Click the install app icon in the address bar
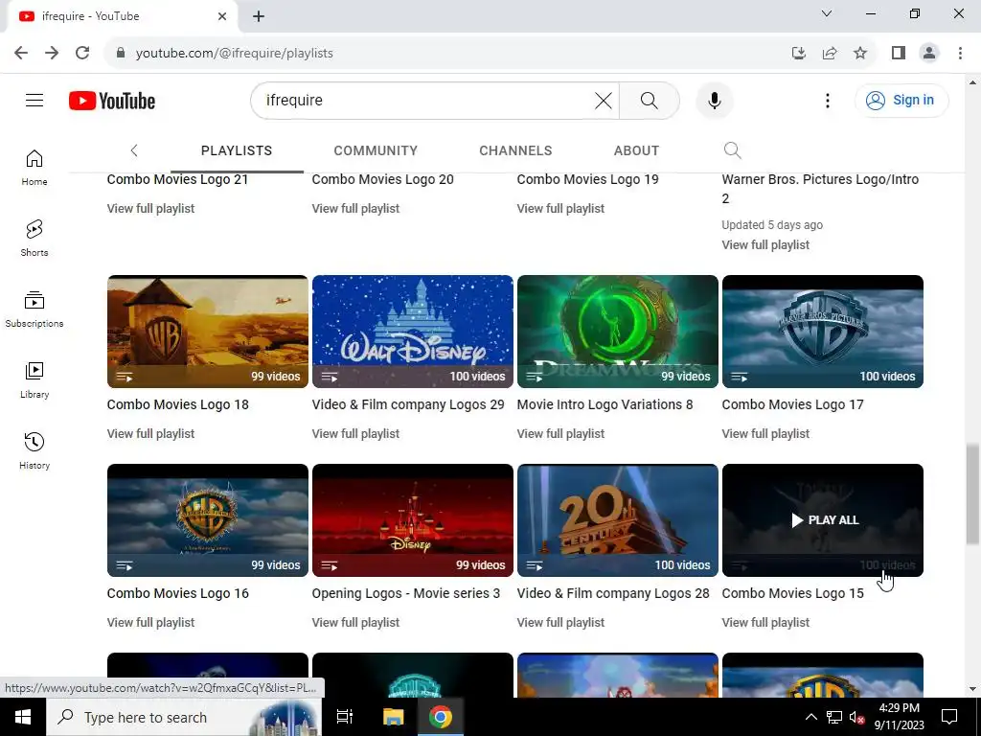The width and height of the screenshot is (981, 736). (x=799, y=53)
